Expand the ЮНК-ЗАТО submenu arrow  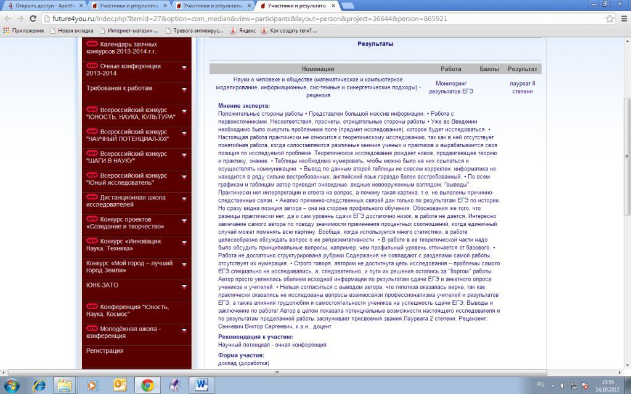[184, 286]
